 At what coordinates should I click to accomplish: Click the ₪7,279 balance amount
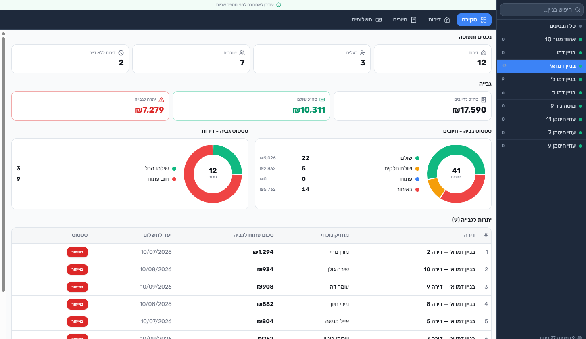pos(149,110)
